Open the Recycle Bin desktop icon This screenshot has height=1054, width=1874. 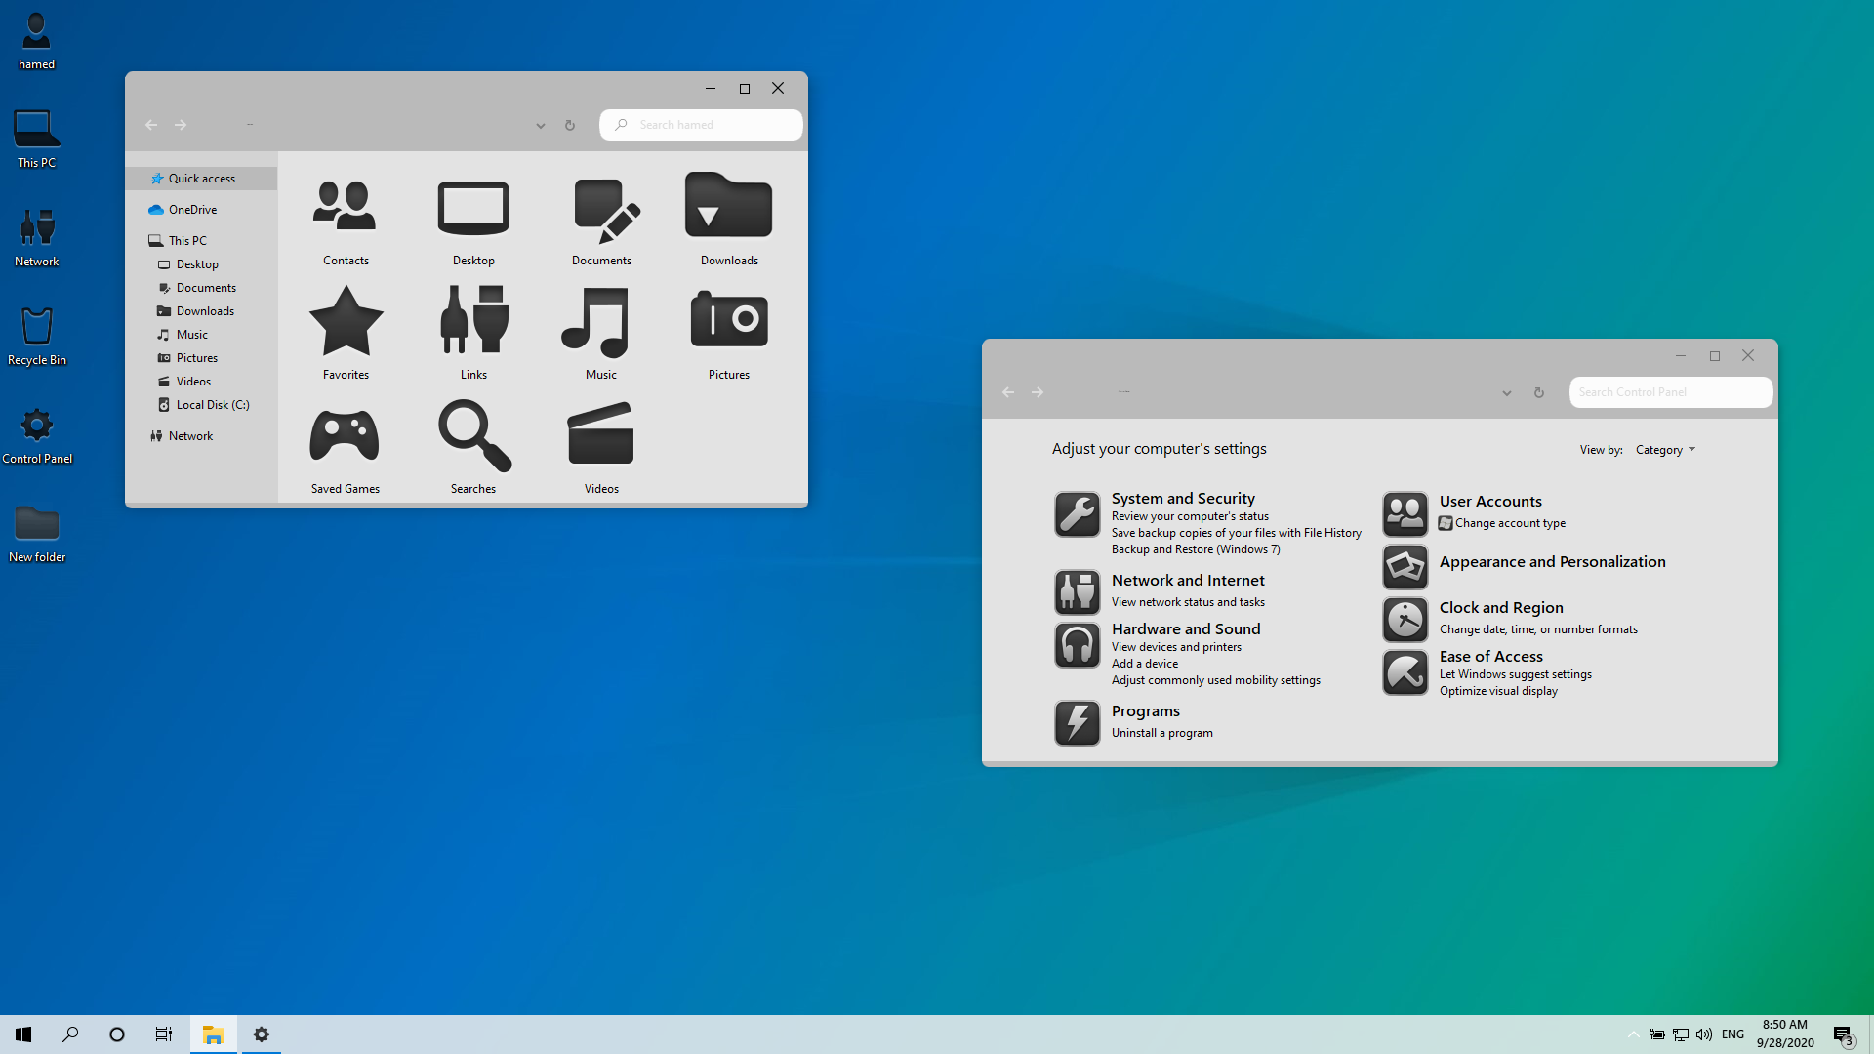pos(36,328)
